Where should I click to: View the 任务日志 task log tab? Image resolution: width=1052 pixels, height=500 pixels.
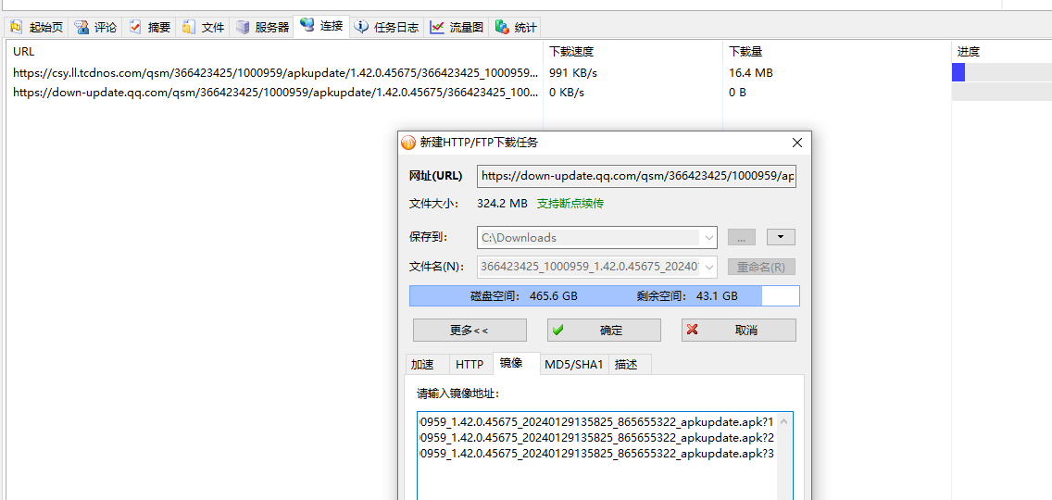coord(387,27)
